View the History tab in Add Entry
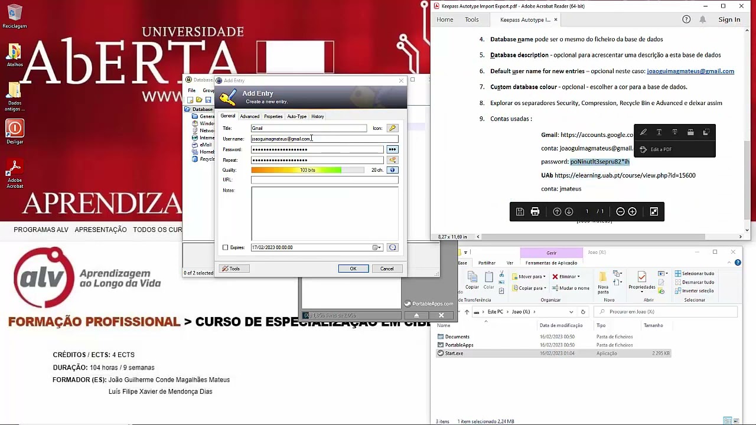This screenshot has width=756, height=425. [x=317, y=116]
